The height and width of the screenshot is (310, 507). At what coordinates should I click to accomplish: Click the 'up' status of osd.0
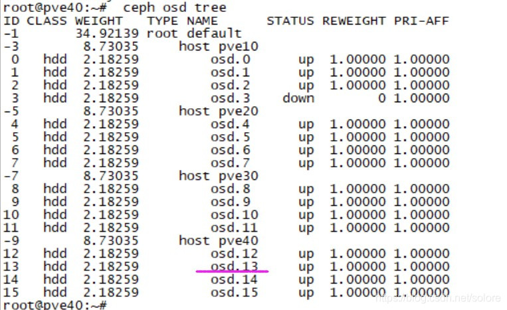point(306,60)
